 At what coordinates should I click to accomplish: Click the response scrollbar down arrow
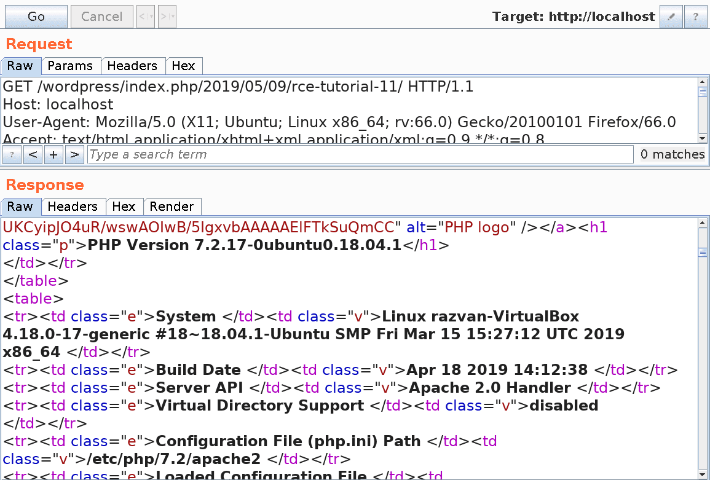pos(702,473)
